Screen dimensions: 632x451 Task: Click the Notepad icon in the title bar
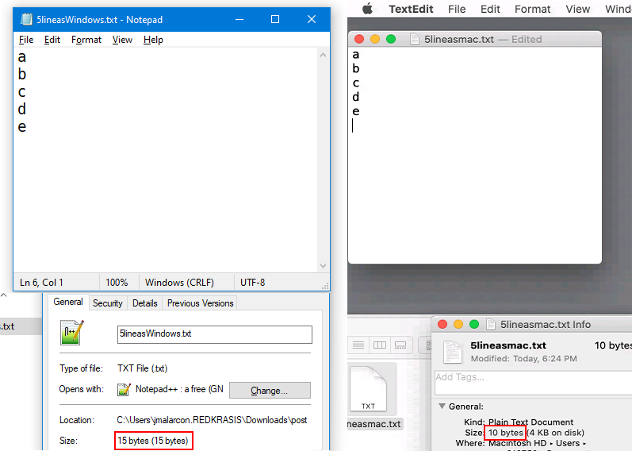point(25,18)
